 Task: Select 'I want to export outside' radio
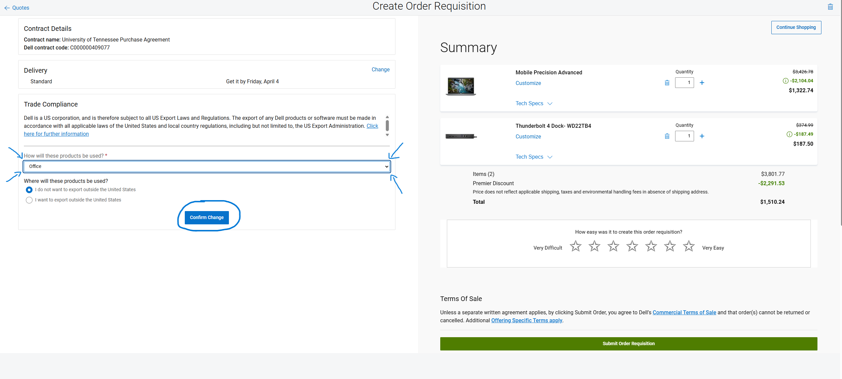(x=29, y=200)
